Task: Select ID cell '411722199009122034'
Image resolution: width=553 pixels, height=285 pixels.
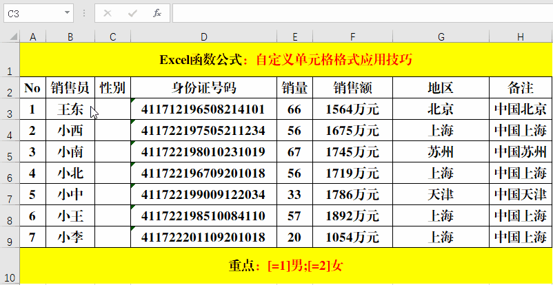Action: point(203,194)
